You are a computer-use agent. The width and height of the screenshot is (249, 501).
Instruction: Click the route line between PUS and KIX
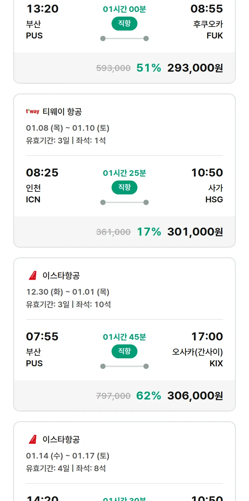(x=124, y=366)
